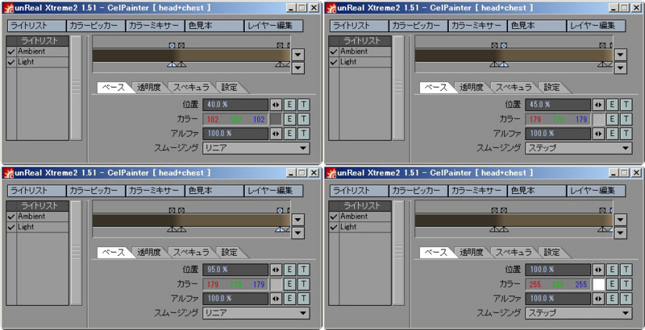Toggle Ambient light checkmark in 45.0 % window

click(x=334, y=52)
